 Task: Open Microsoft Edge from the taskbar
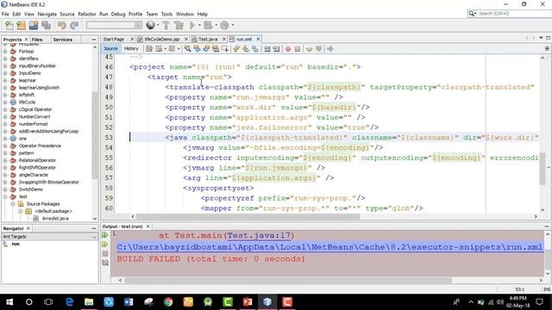[x=69, y=302]
